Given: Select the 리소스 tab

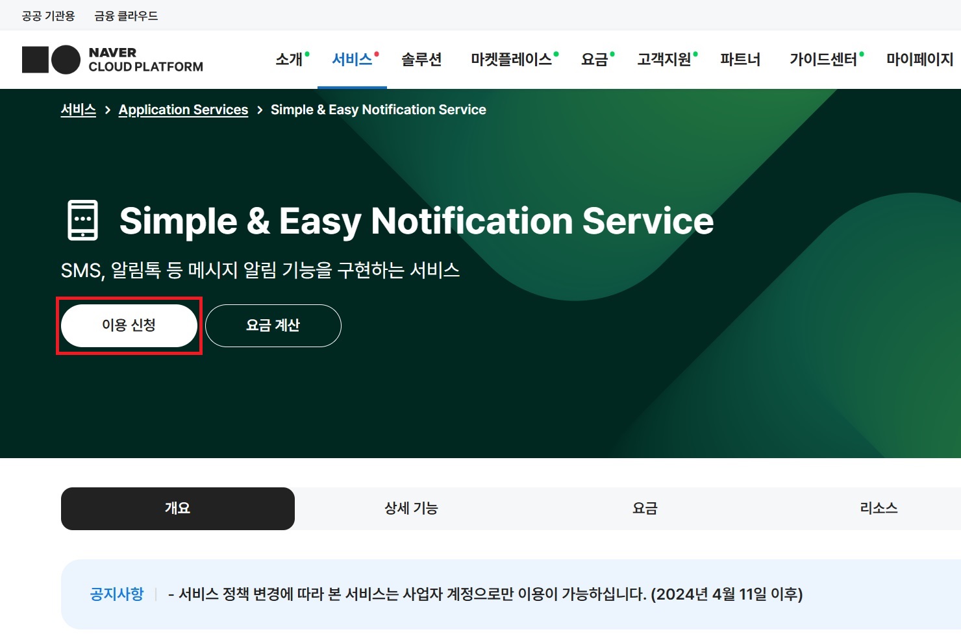Looking at the screenshot, I should 879,509.
